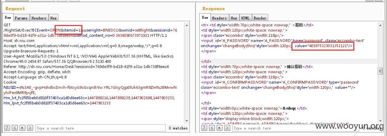The height and width of the screenshot is (136, 387).
Task: Click the Request plus search options button
Action: [x=23, y=128]
